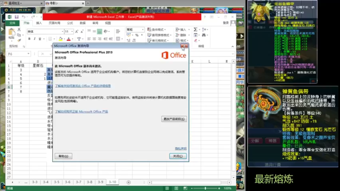Open the Name Box dropdown arrow
Image resolution: width=340 pixels, height=191 pixels.
tap(28, 54)
